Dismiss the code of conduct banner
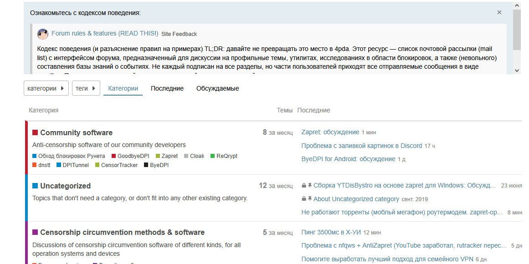The height and width of the screenshot is (264, 529). (x=499, y=13)
